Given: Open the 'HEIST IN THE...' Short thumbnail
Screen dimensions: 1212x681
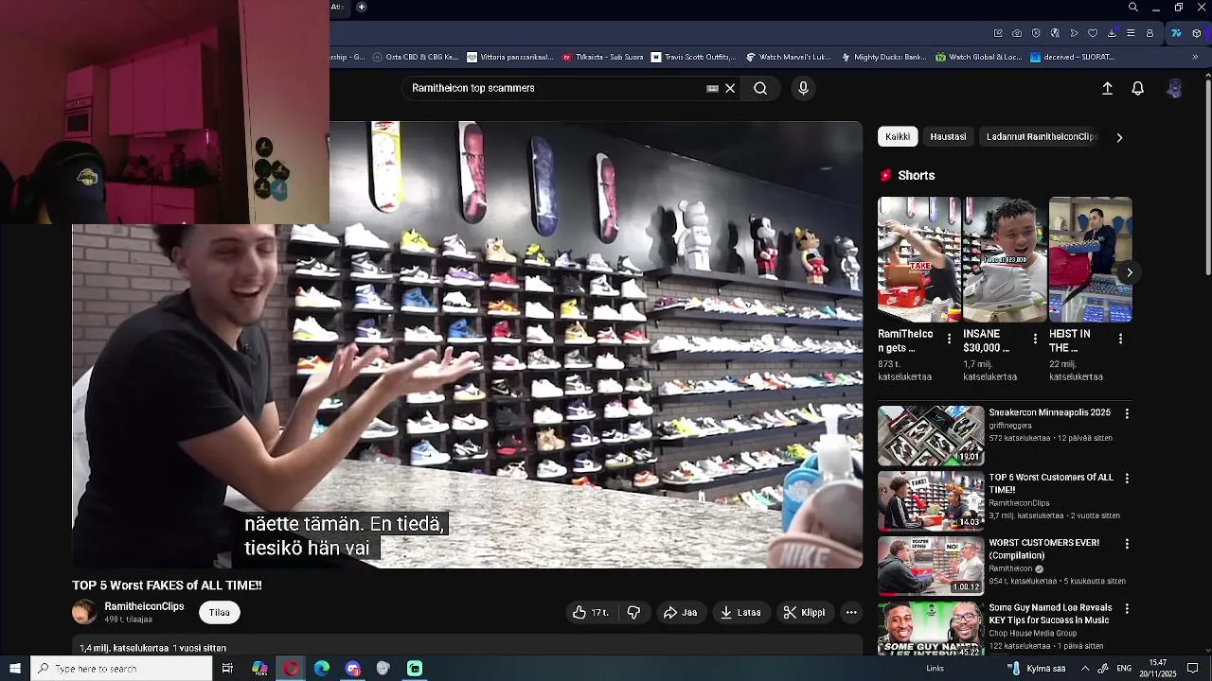Looking at the screenshot, I should point(1091,260).
